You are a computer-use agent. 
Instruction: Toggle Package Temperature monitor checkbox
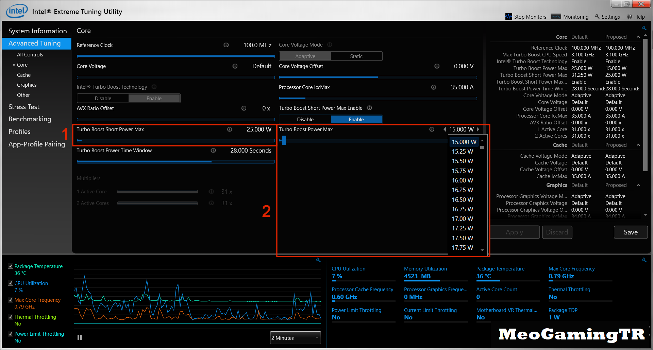tap(11, 266)
